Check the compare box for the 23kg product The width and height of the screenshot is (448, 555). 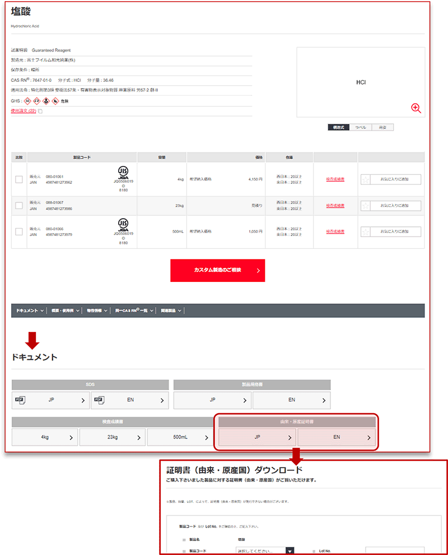tap(19, 206)
